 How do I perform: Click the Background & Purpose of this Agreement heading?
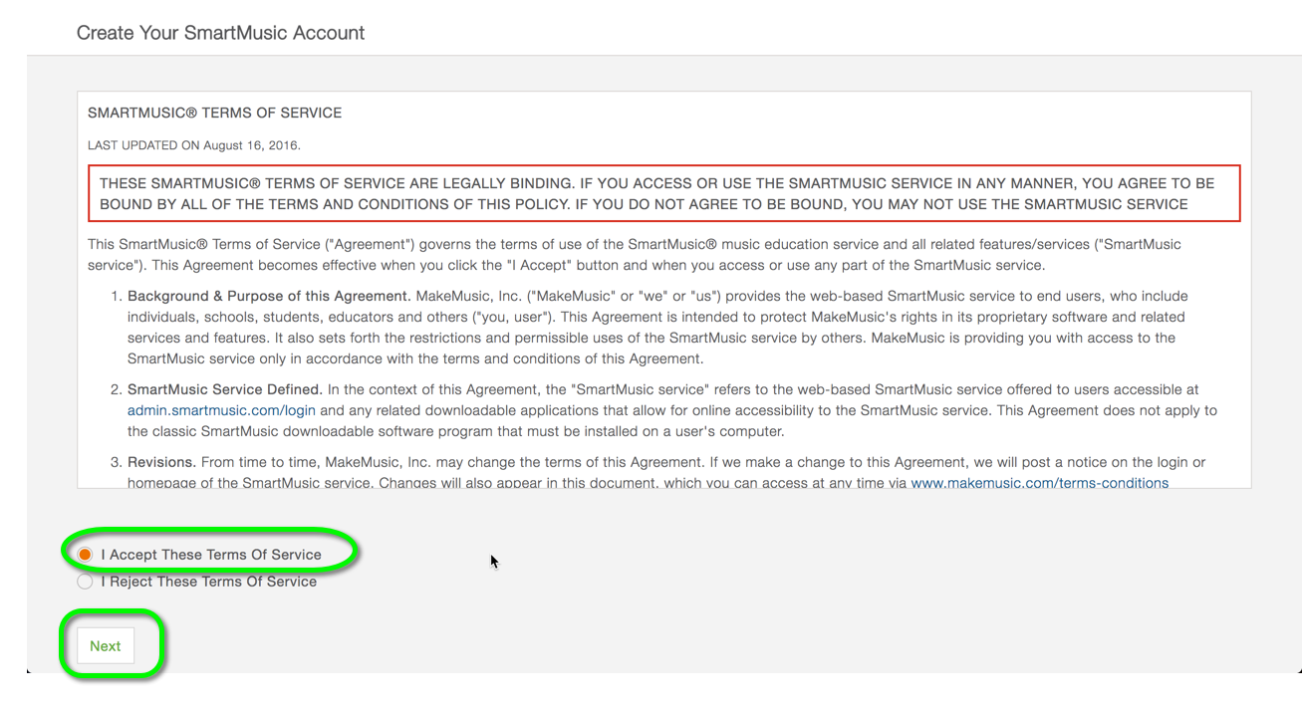(269, 296)
